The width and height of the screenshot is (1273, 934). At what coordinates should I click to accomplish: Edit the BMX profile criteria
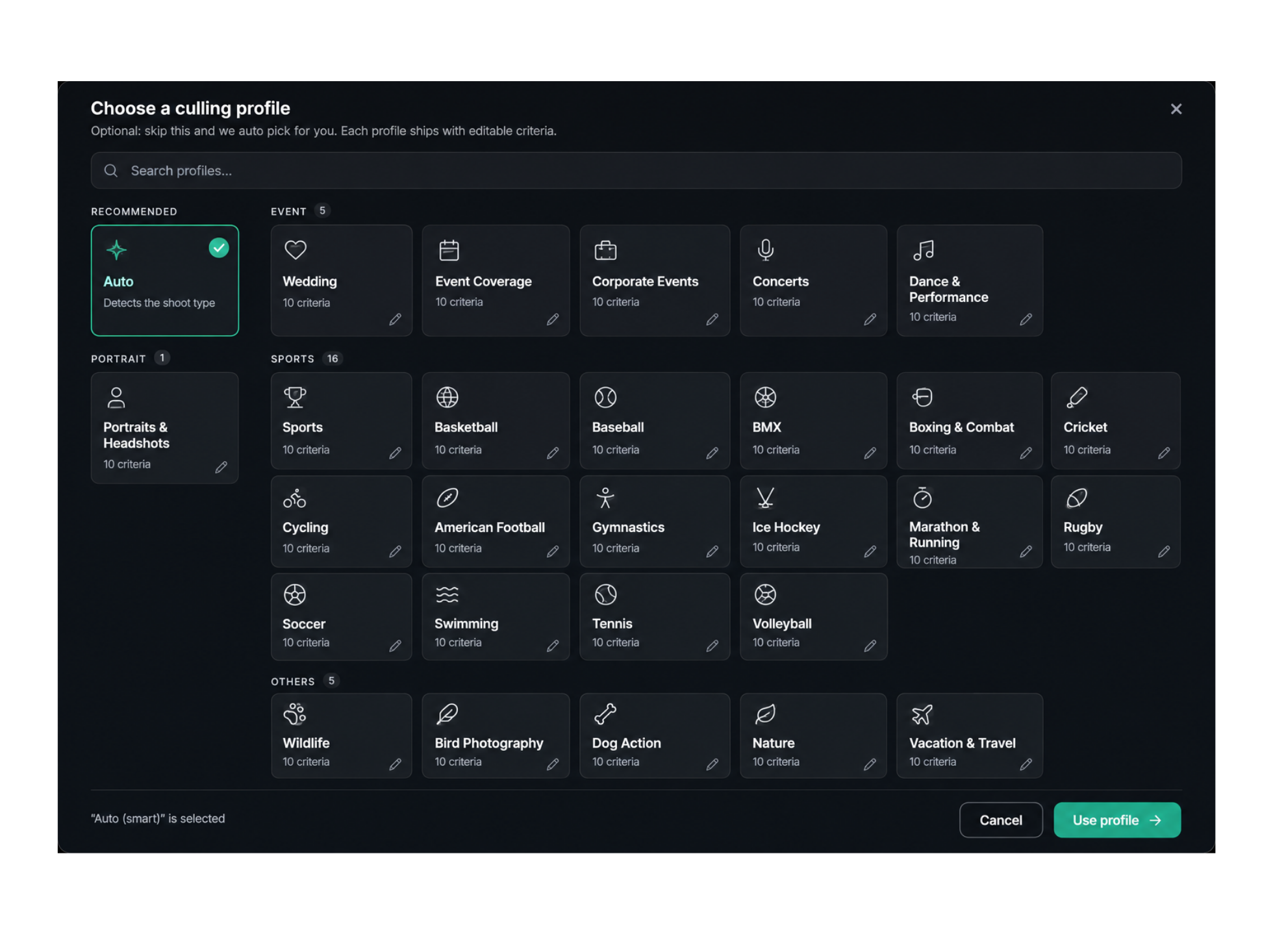(870, 453)
